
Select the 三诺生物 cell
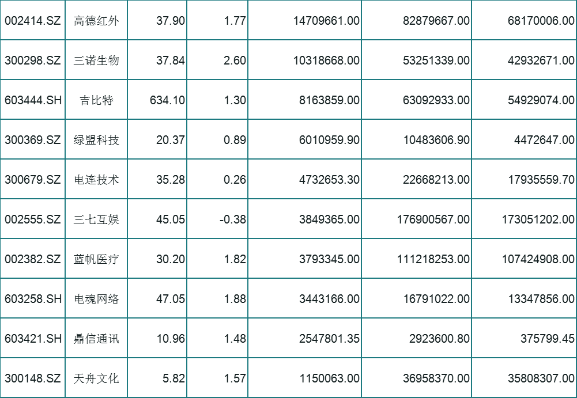[96, 59]
